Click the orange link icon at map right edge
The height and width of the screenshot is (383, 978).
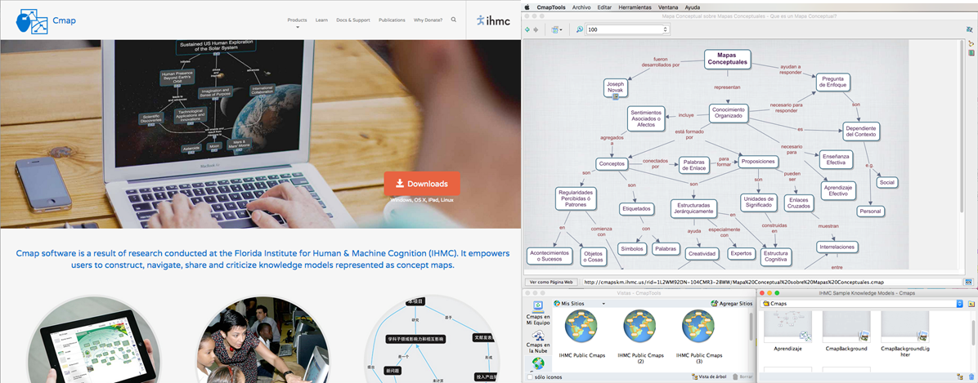coord(971,43)
